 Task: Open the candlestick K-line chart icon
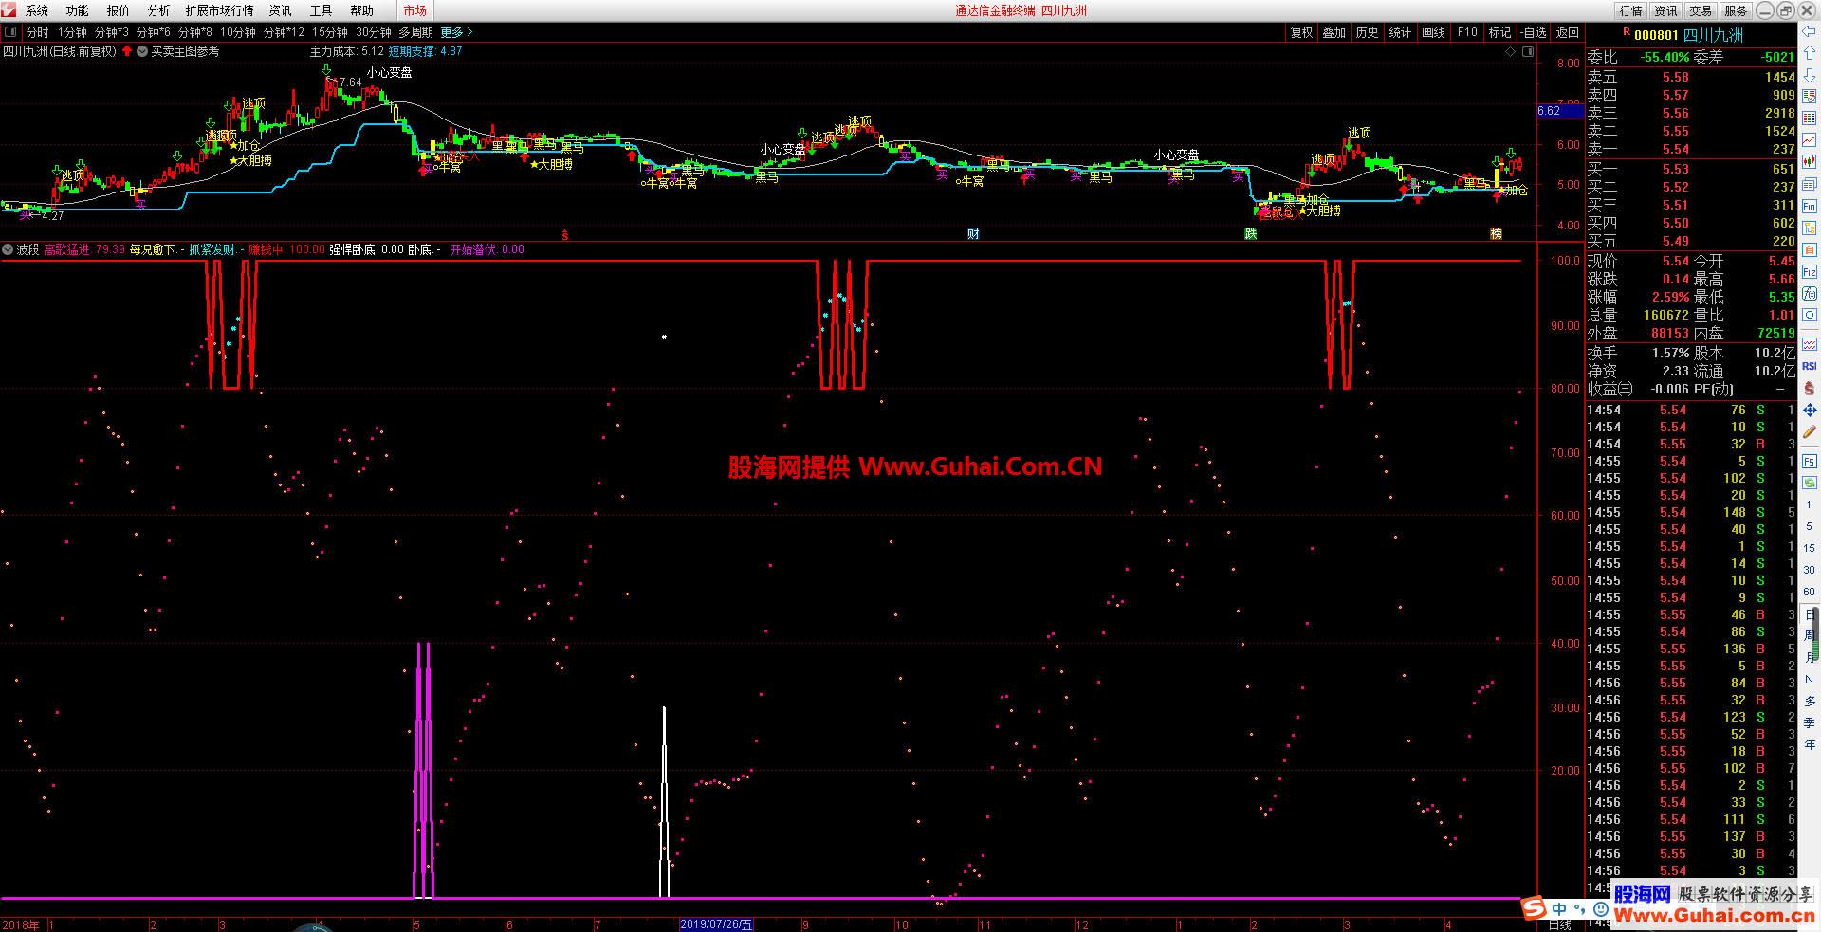tap(1810, 162)
